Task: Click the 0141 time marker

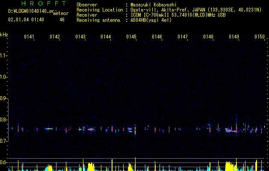Action: [x=29, y=37]
